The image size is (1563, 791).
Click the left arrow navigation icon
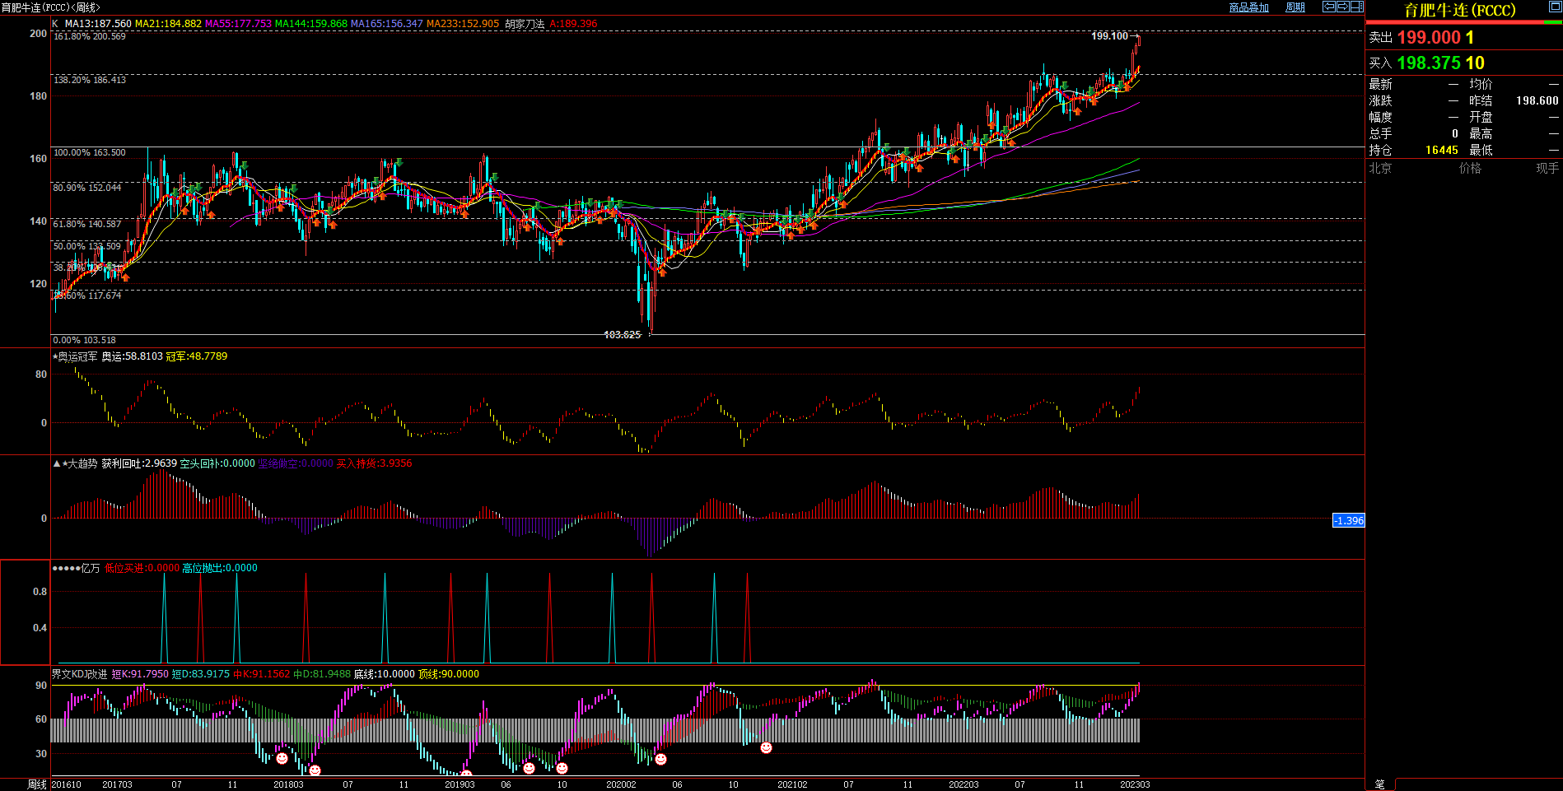coord(1328,7)
